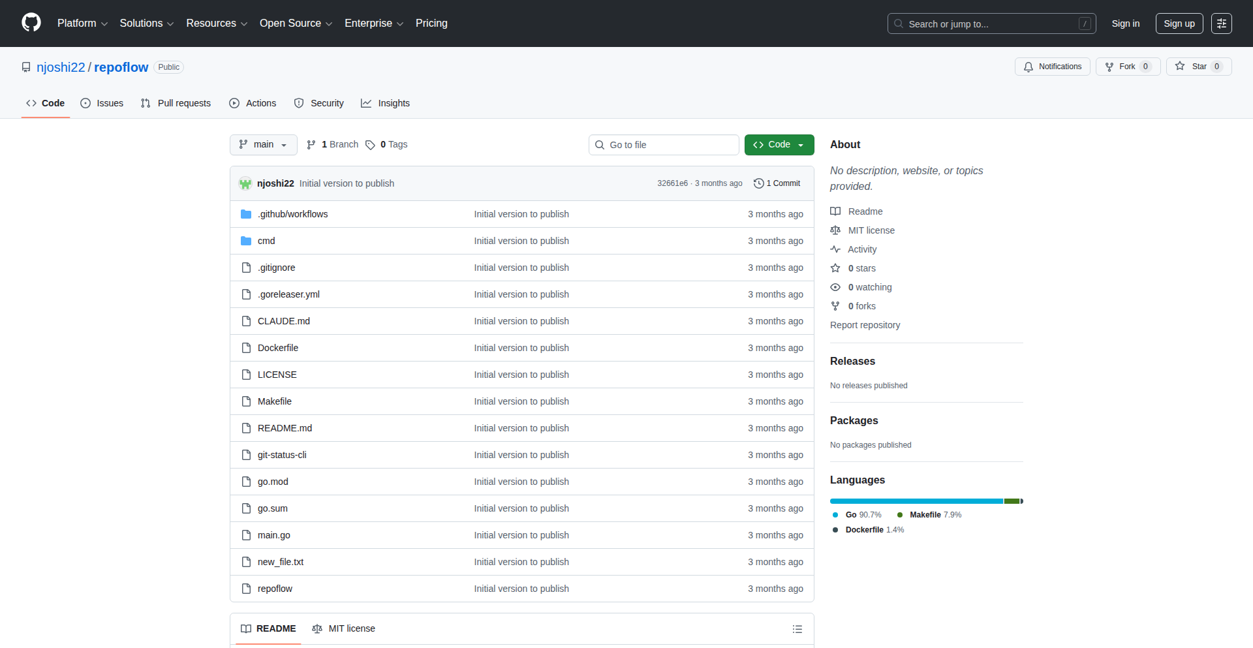Toggle watching via the eye icon
The width and height of the screenshot is (1253, 648).
[x=835, y=287]
